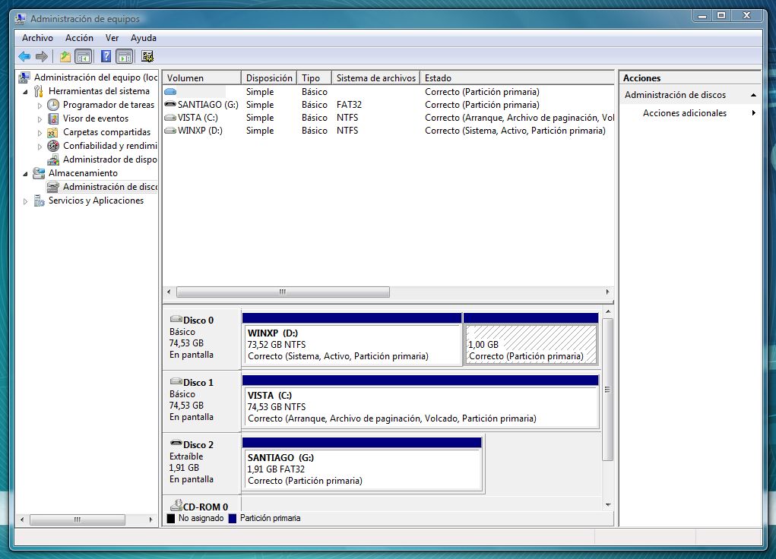
Task: Click the disk settings toolbar icon
Action: pos(147,56)
